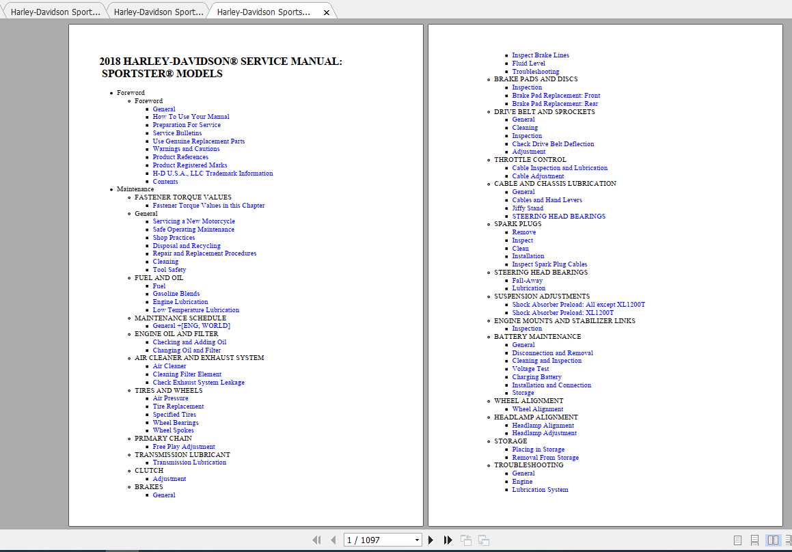The width and height of the screenshot is (792, 552).
Task: Switch to the first Harley-Davidson tab
Action: [55, 12]
